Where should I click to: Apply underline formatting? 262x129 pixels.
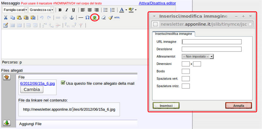(x=73, y=10)
